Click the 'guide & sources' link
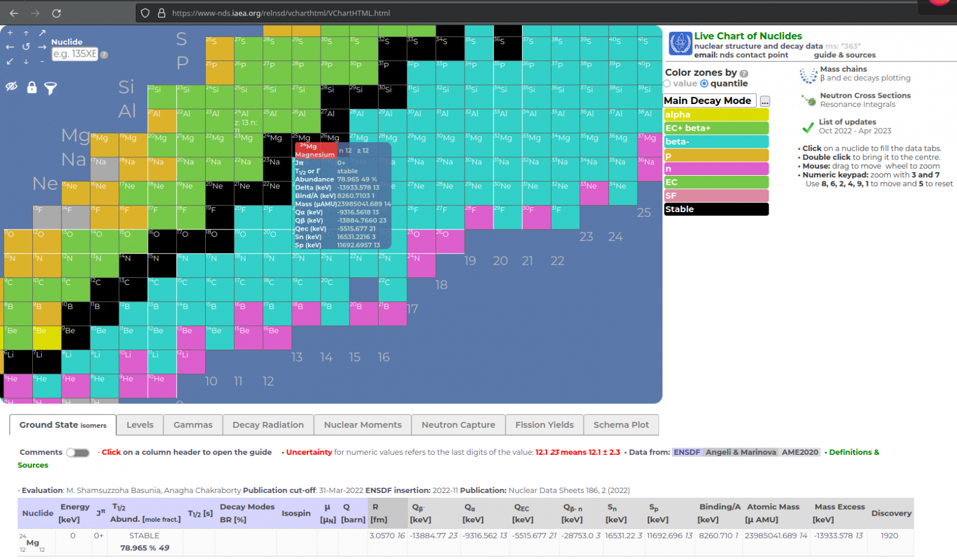 coord(845,55)
